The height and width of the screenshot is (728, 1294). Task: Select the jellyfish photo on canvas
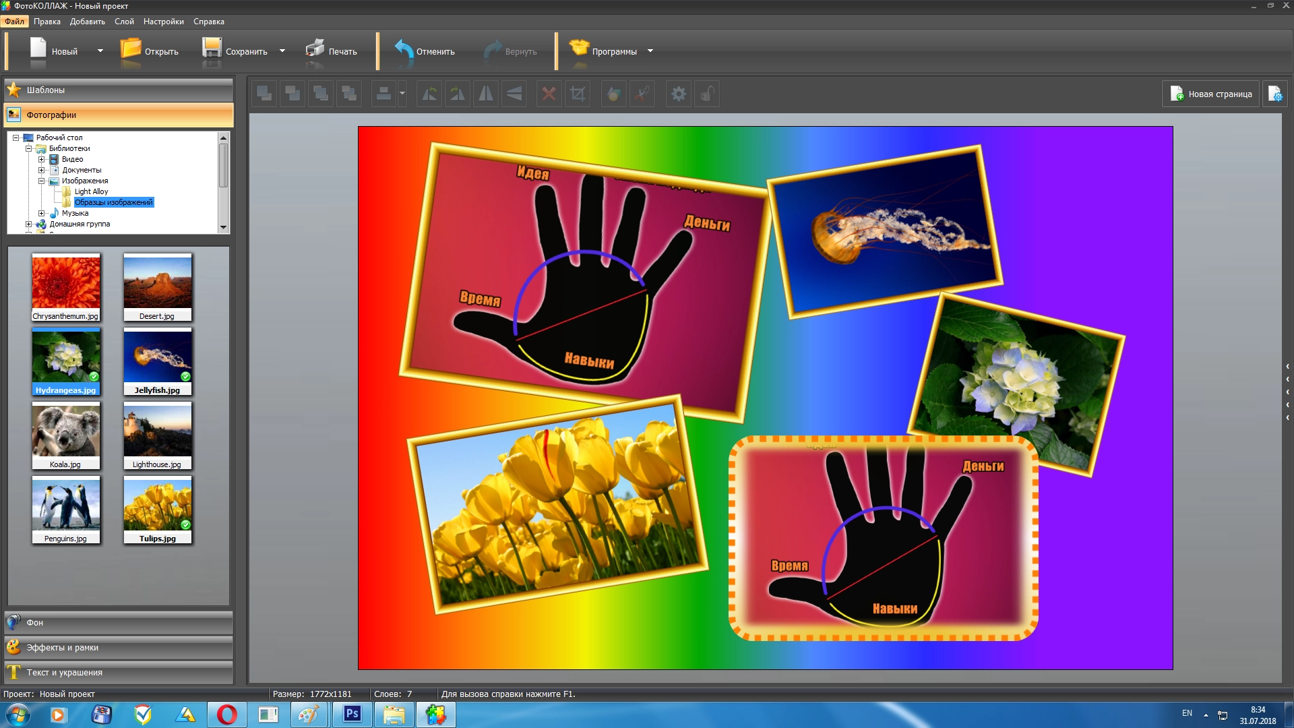[885, 231]
